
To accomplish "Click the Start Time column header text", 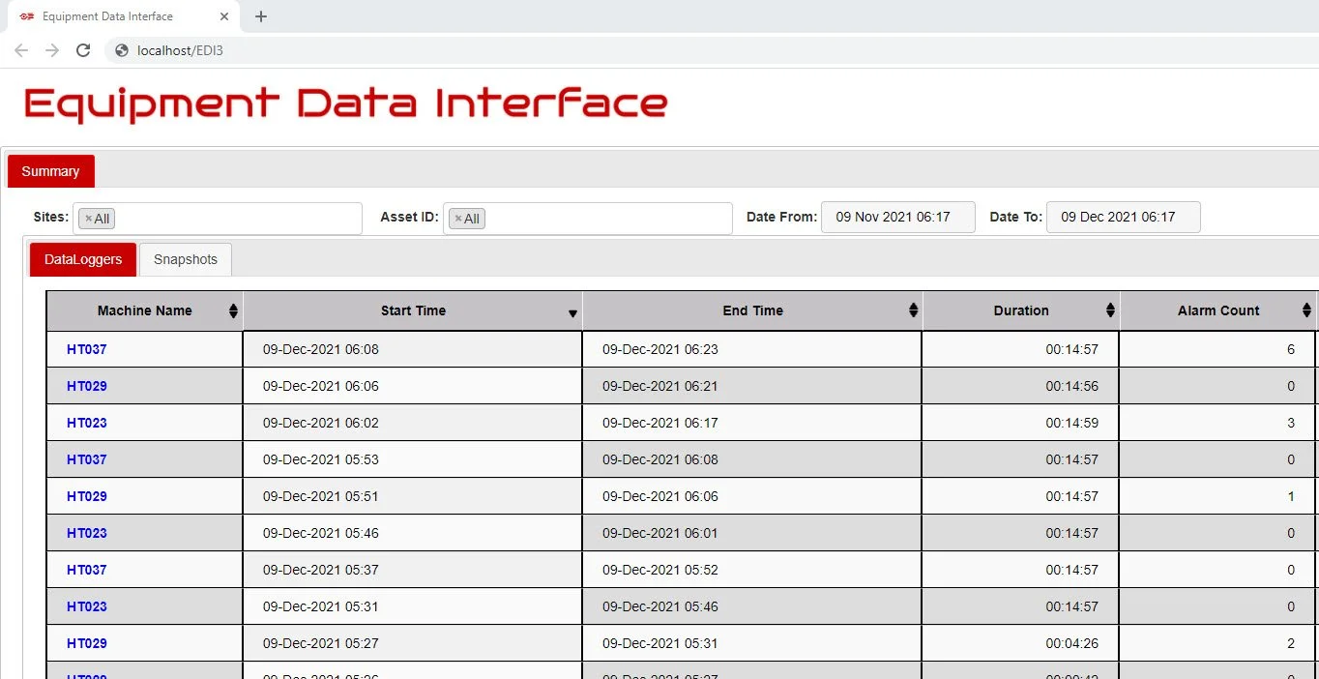I will (413, 310).
